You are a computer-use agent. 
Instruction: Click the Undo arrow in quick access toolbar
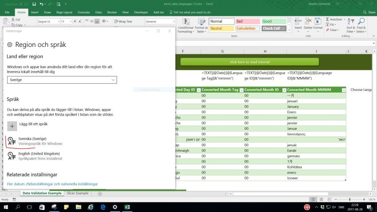click(x=41, y=4)
